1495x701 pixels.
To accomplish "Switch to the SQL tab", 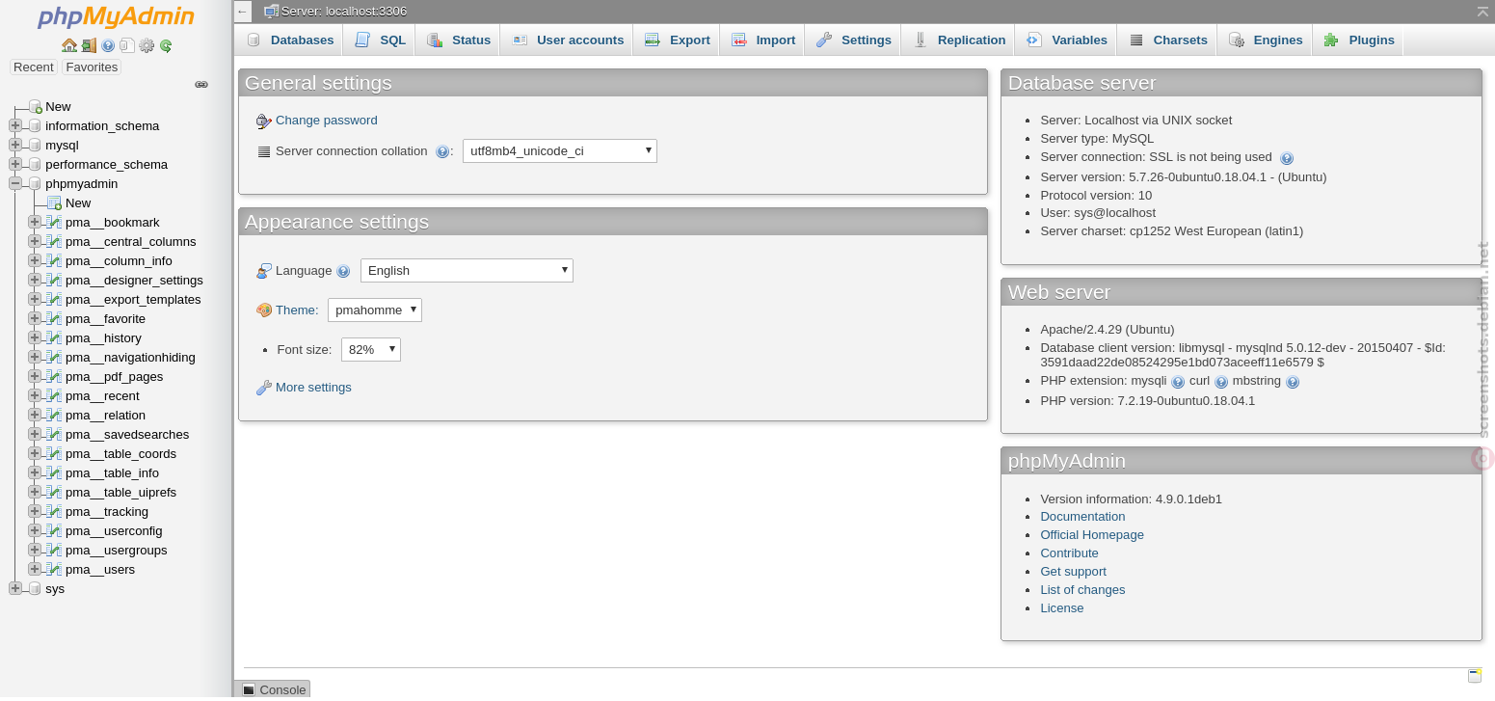I will pyautogui.click(x=381, y=40).
